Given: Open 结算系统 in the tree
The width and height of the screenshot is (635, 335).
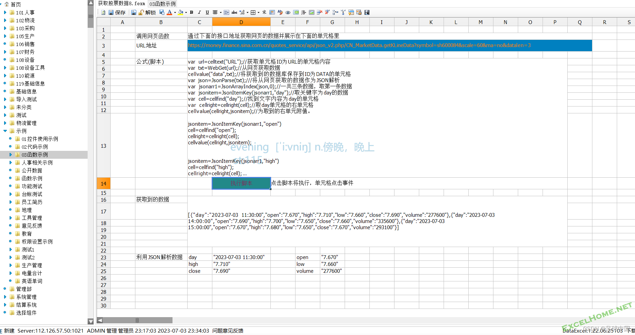Looking at the screenshot, I should coord(26,305).
